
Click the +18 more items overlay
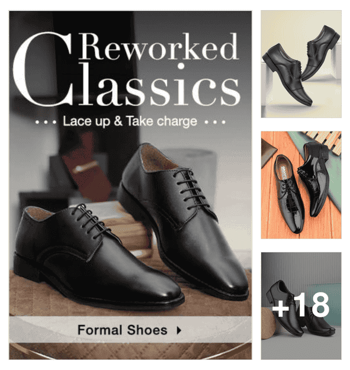(x=301, y=306)
